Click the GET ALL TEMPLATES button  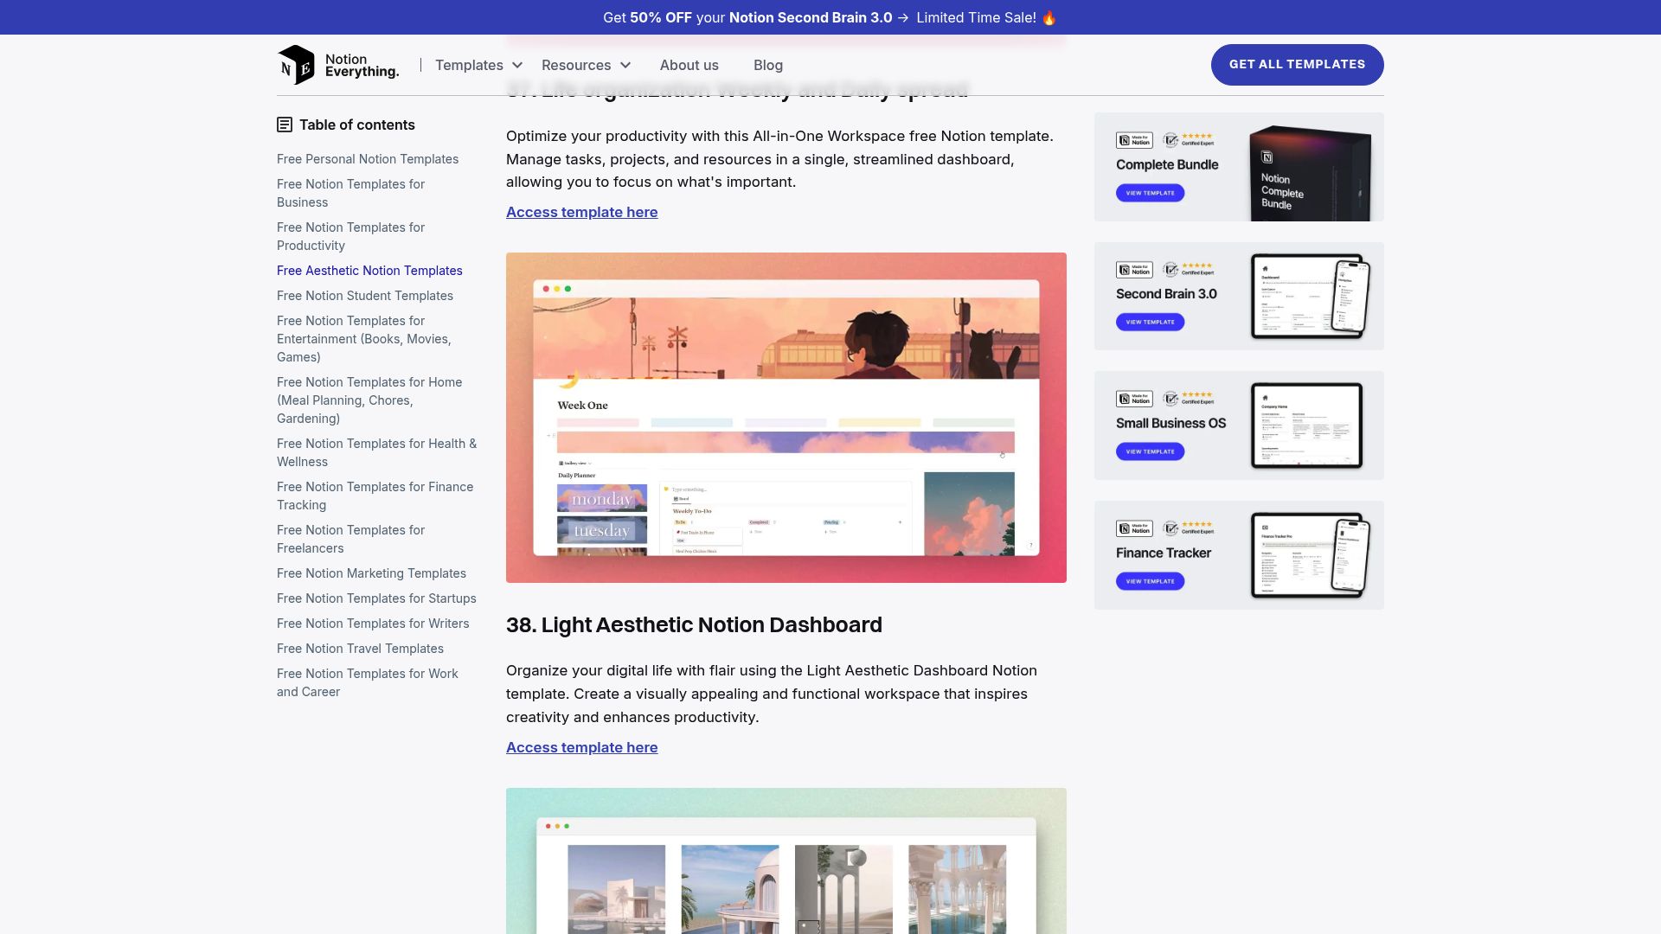pos(1297,64)
